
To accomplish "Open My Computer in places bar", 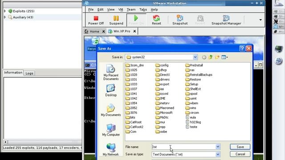I will 111,130.
